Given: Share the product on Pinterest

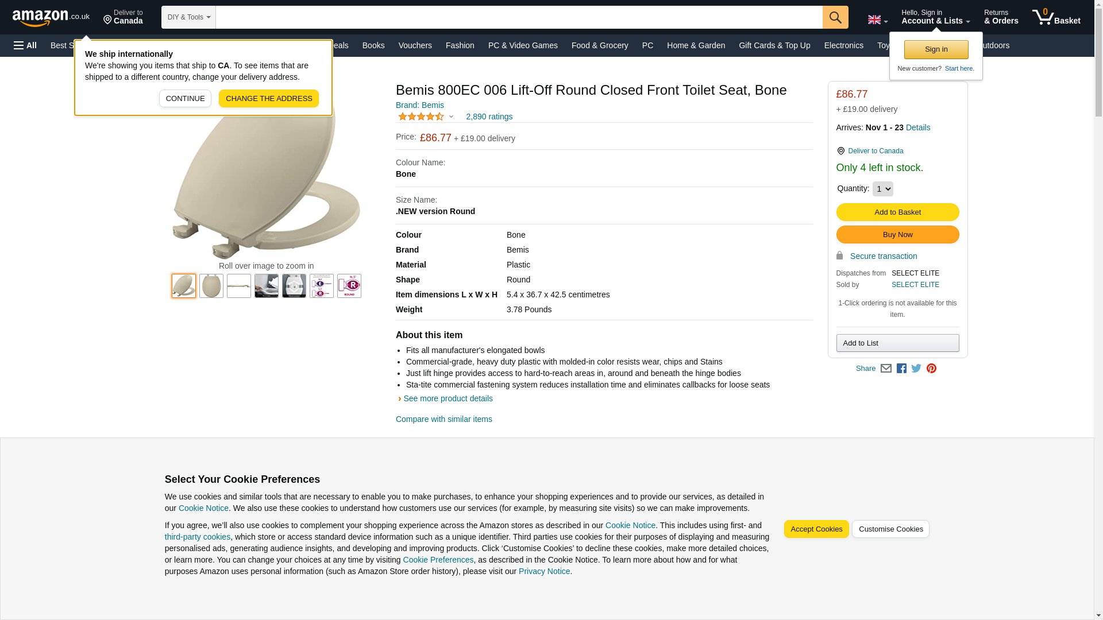Looking at the screenshot, I should click(931, 369).
